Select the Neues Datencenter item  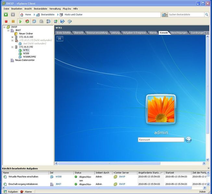(25, 60)
